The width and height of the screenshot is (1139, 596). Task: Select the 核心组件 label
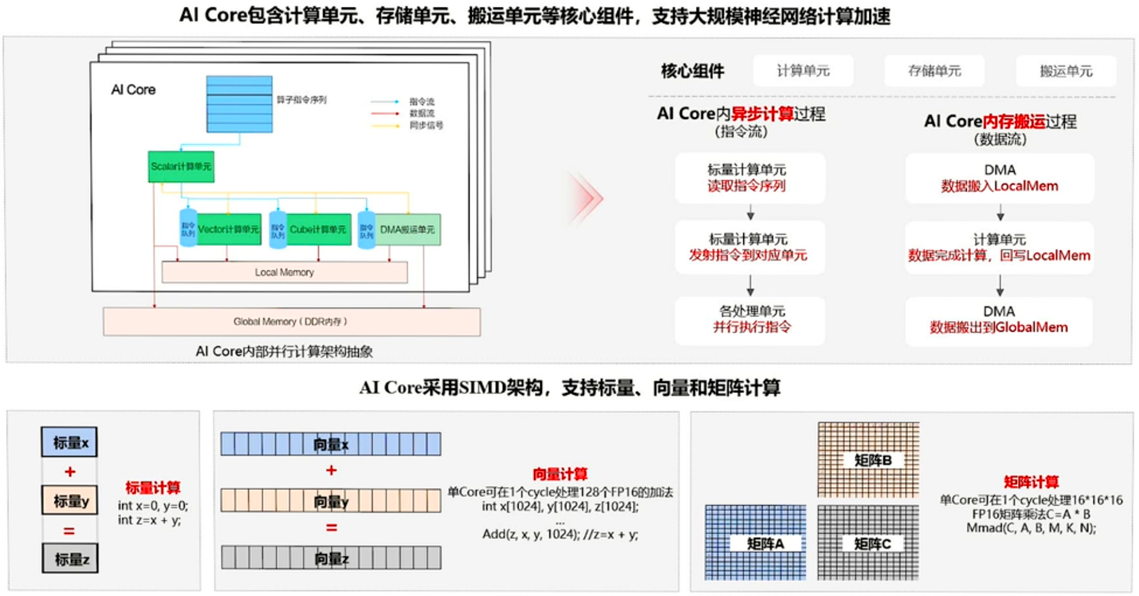tap(692, 71)
